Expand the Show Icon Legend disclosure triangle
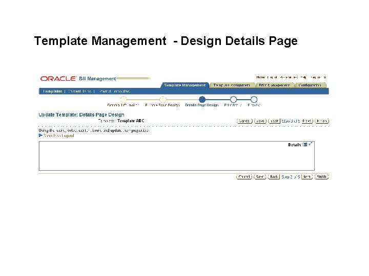Image resolution: width=369 pixels, height=276 pixels. (40, 135)
